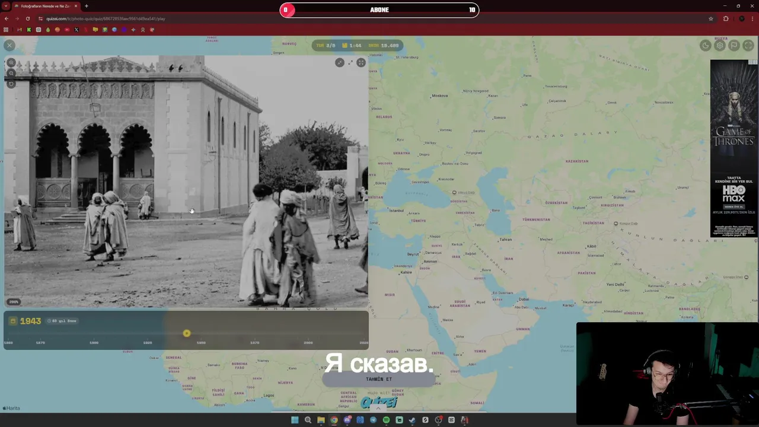Open the browser extensions menu

pyautogui.click(x=726, y=18)
